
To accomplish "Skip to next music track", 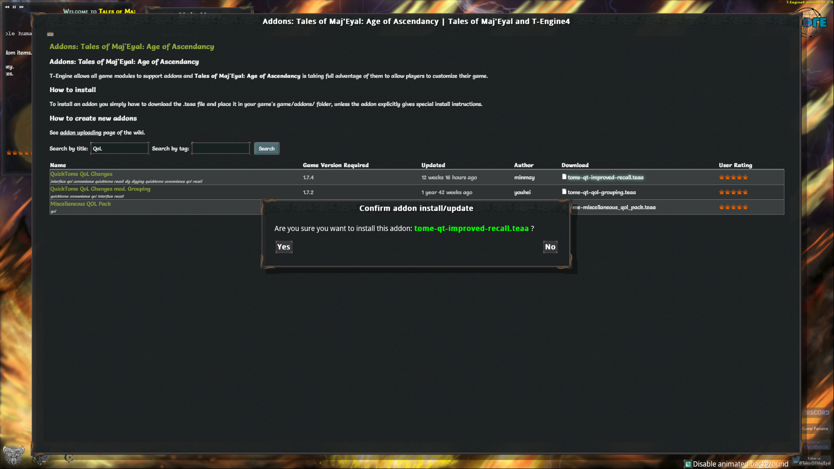I will coord(21,7).
